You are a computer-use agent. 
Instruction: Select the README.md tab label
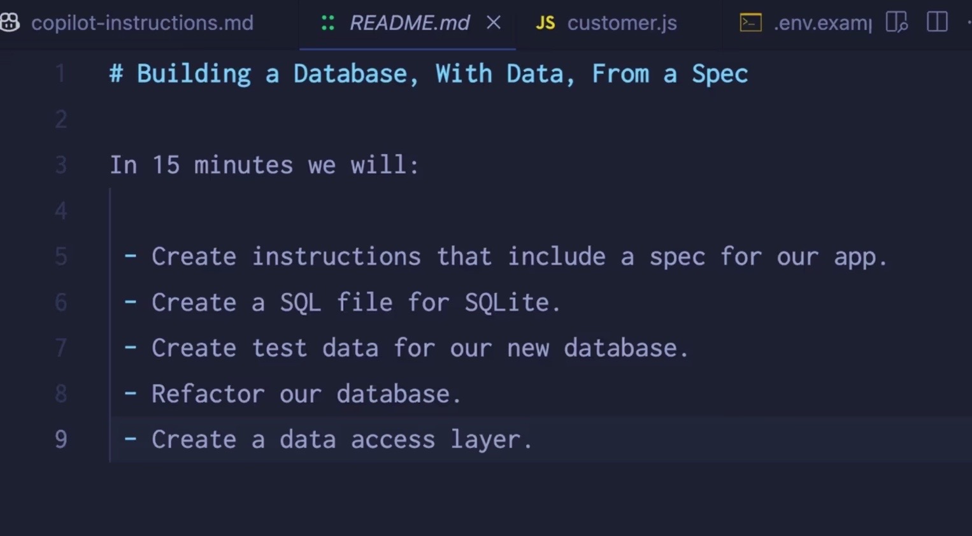point(410,23)
